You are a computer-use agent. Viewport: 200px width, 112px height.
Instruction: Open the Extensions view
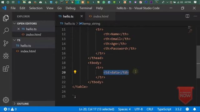tap(6, 68)
